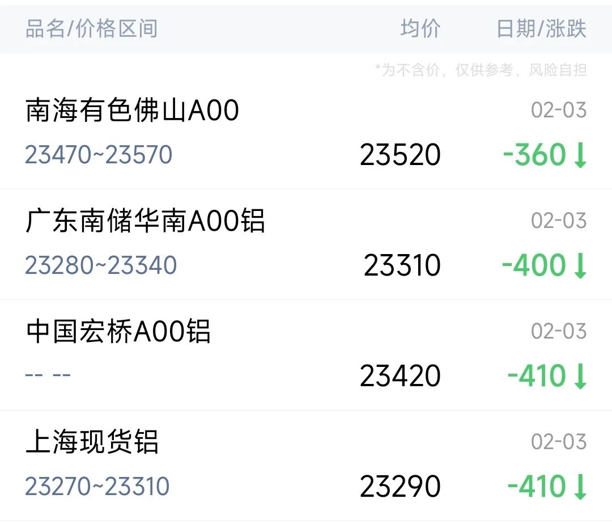Viewport: 612px width, 524px height.
Task: Click the price range 23270~23310
Action: (x=97, y=487)
